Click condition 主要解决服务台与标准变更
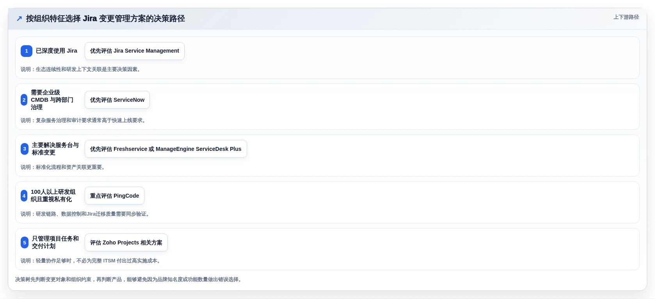655x299 pixels. (55, 149)
